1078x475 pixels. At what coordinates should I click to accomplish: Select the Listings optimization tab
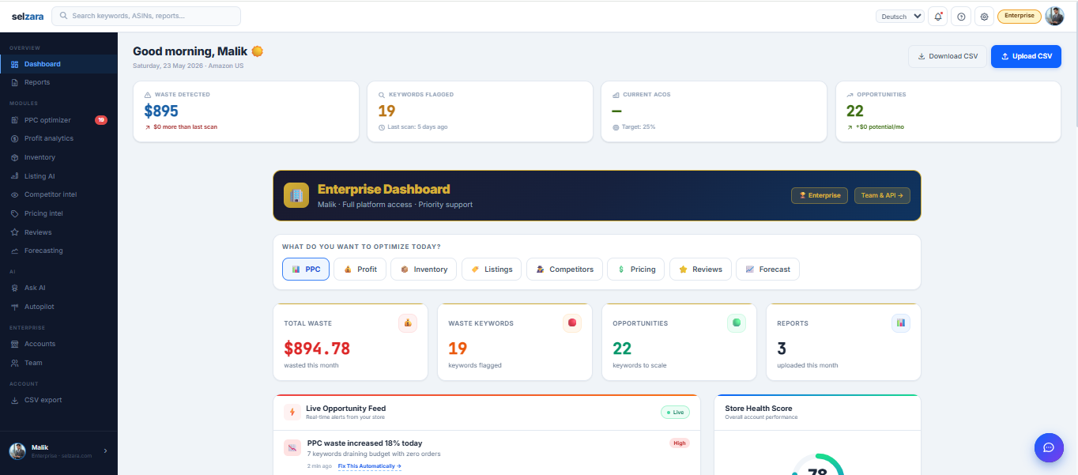[492, 269]
